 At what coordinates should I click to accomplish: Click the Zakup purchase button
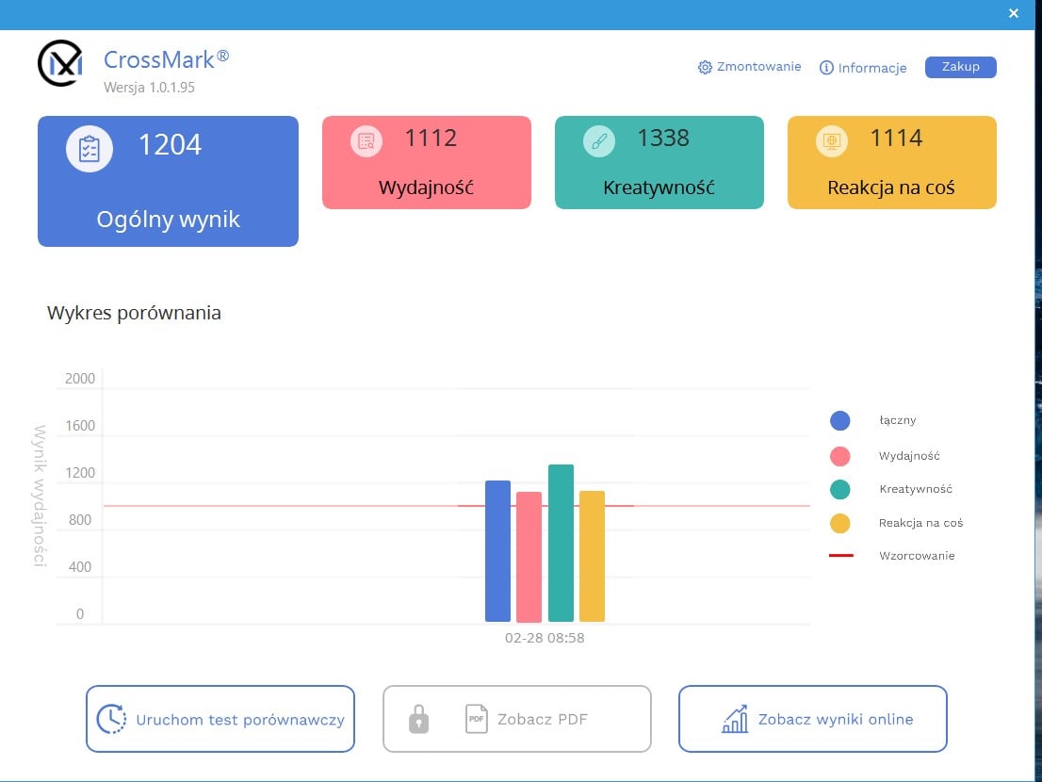pyautogui.click(x=960, y=67)
